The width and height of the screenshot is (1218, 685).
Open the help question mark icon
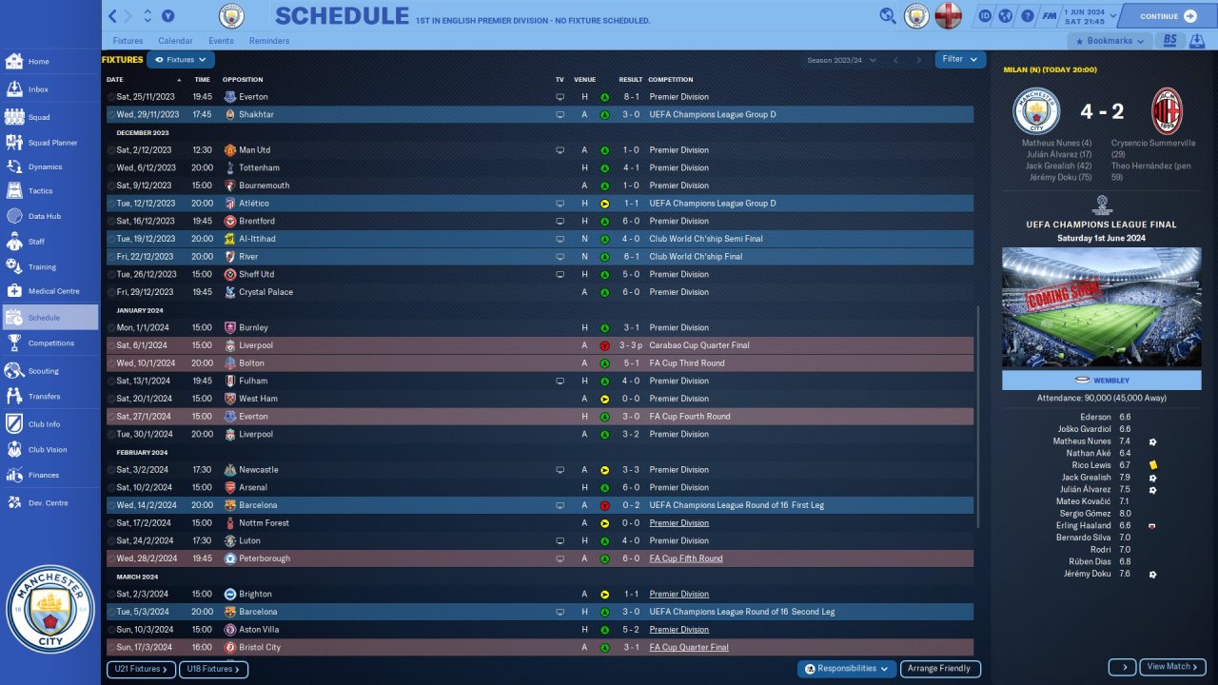1027,16
